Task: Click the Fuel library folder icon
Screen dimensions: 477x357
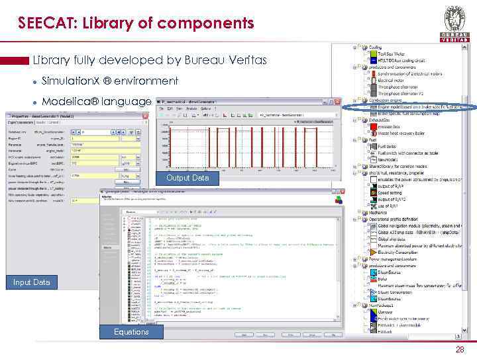Action: pyautogui.click(x=365, y=140)
